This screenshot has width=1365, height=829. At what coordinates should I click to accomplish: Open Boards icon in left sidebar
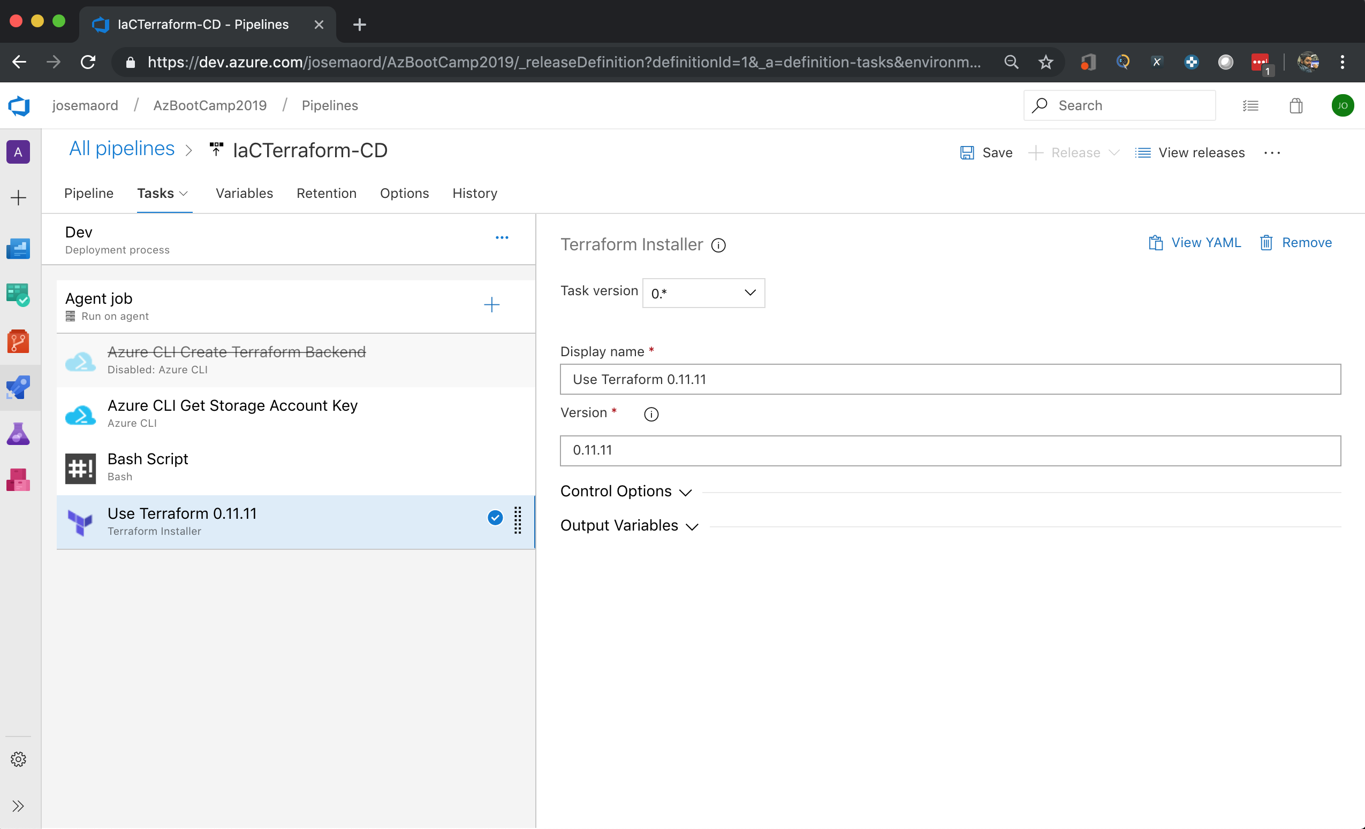pos(18,295)
